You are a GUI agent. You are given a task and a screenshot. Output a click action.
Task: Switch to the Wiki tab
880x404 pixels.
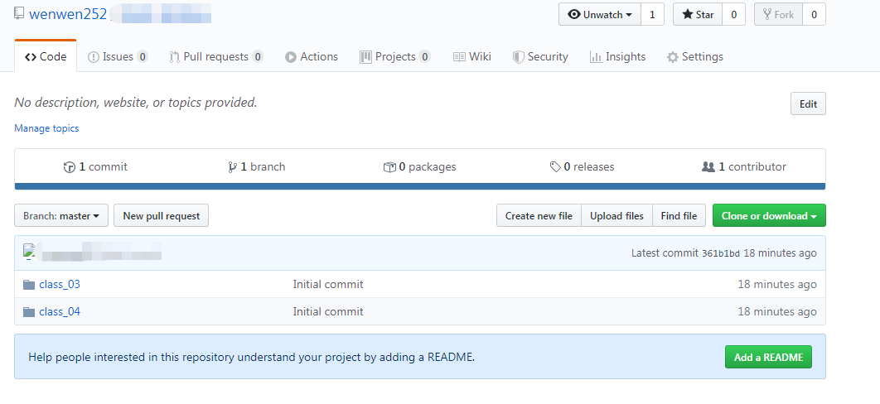pos(472,56)
